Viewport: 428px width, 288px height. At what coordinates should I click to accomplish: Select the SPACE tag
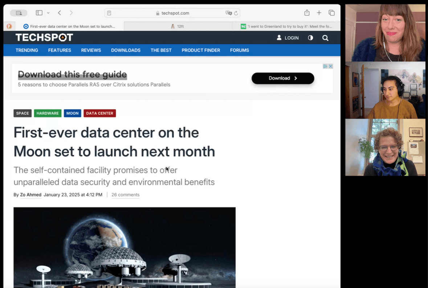click(x=23, y=113)
